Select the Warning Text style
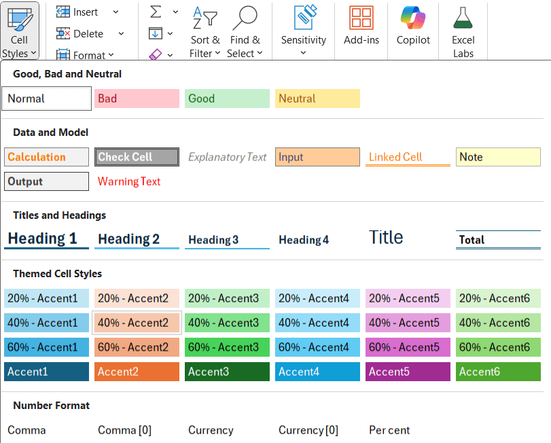551x443 pixels. 128,181
